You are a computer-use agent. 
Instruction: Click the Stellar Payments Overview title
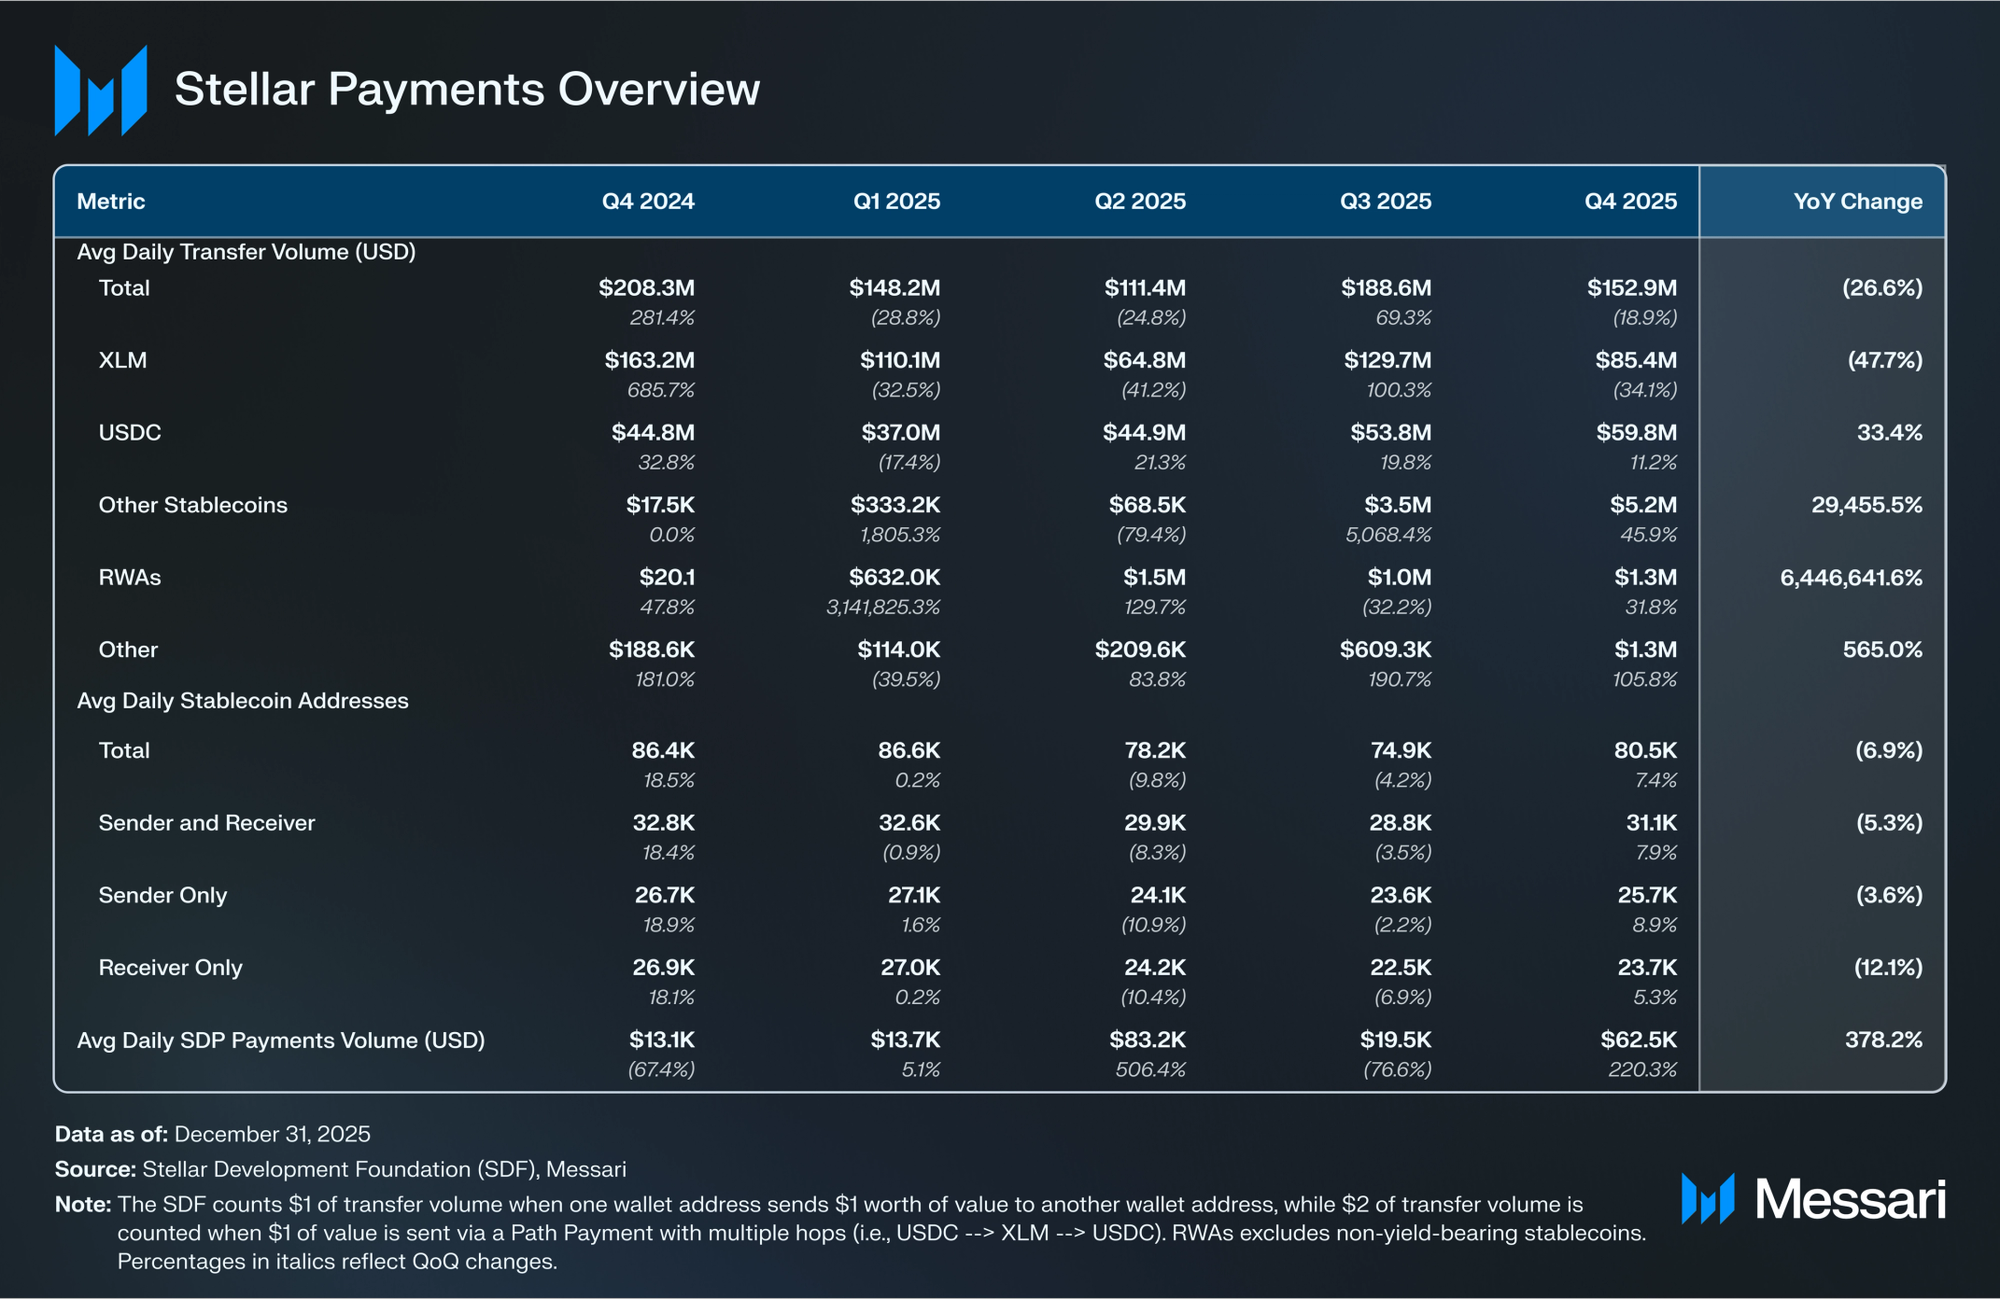click(x=467, y=90)
